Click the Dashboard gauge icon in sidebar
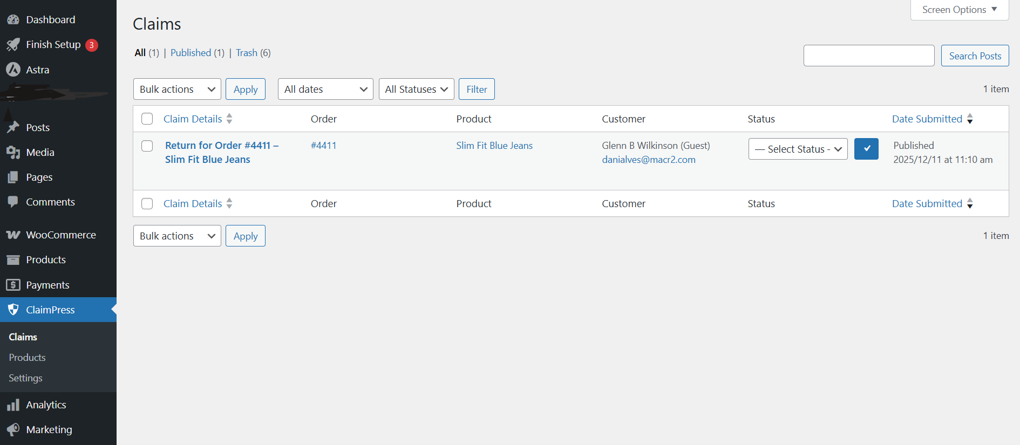This screenshot has height=445, width=1020. 13,20
